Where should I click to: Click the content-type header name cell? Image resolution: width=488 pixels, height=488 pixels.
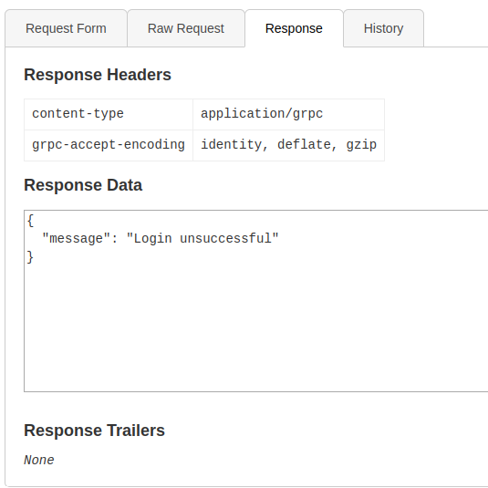tap(109, 114)
